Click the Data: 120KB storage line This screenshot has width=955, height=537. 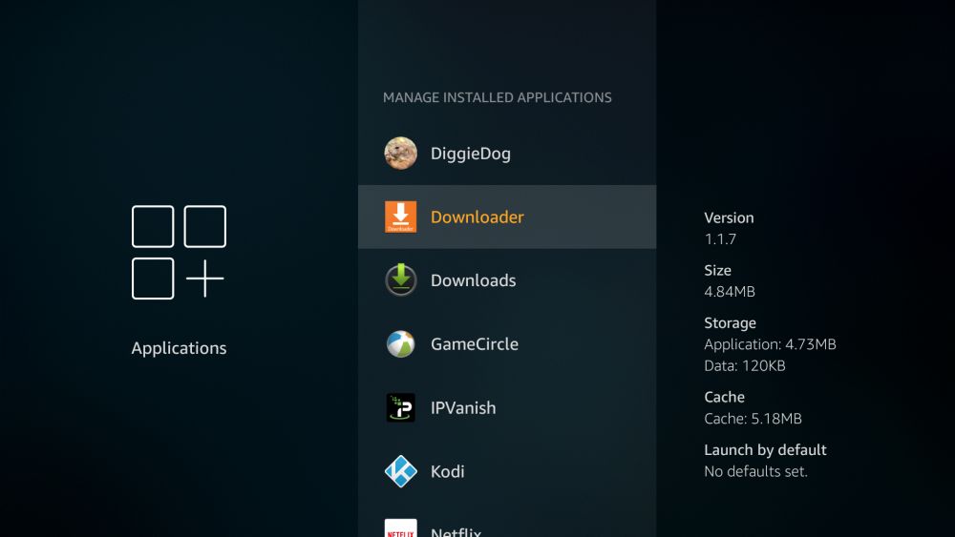click(x=745, y=366)
